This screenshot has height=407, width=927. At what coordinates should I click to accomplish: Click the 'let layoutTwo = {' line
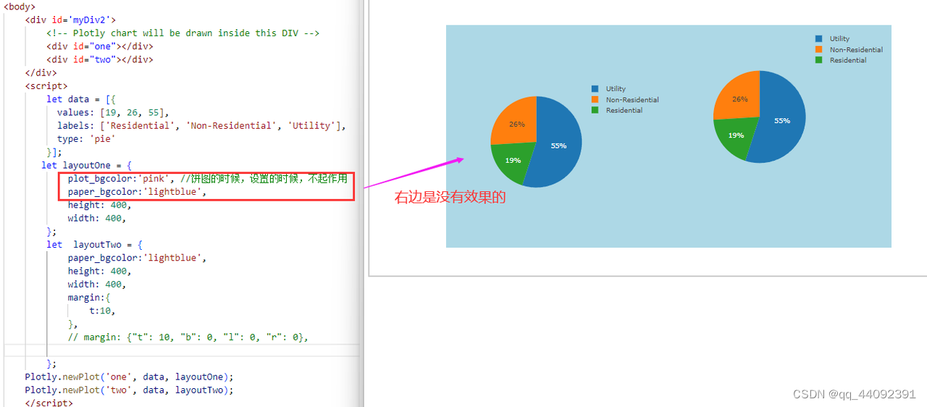(95, 244)
